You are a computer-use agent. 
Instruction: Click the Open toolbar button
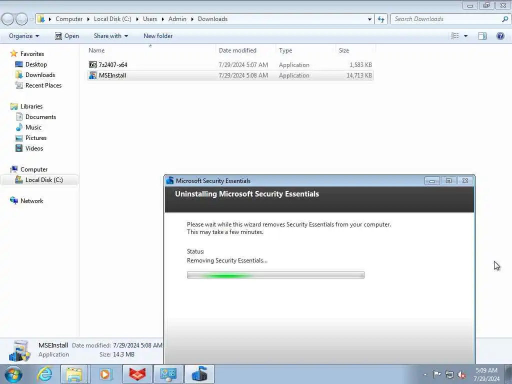coord(67,36)
